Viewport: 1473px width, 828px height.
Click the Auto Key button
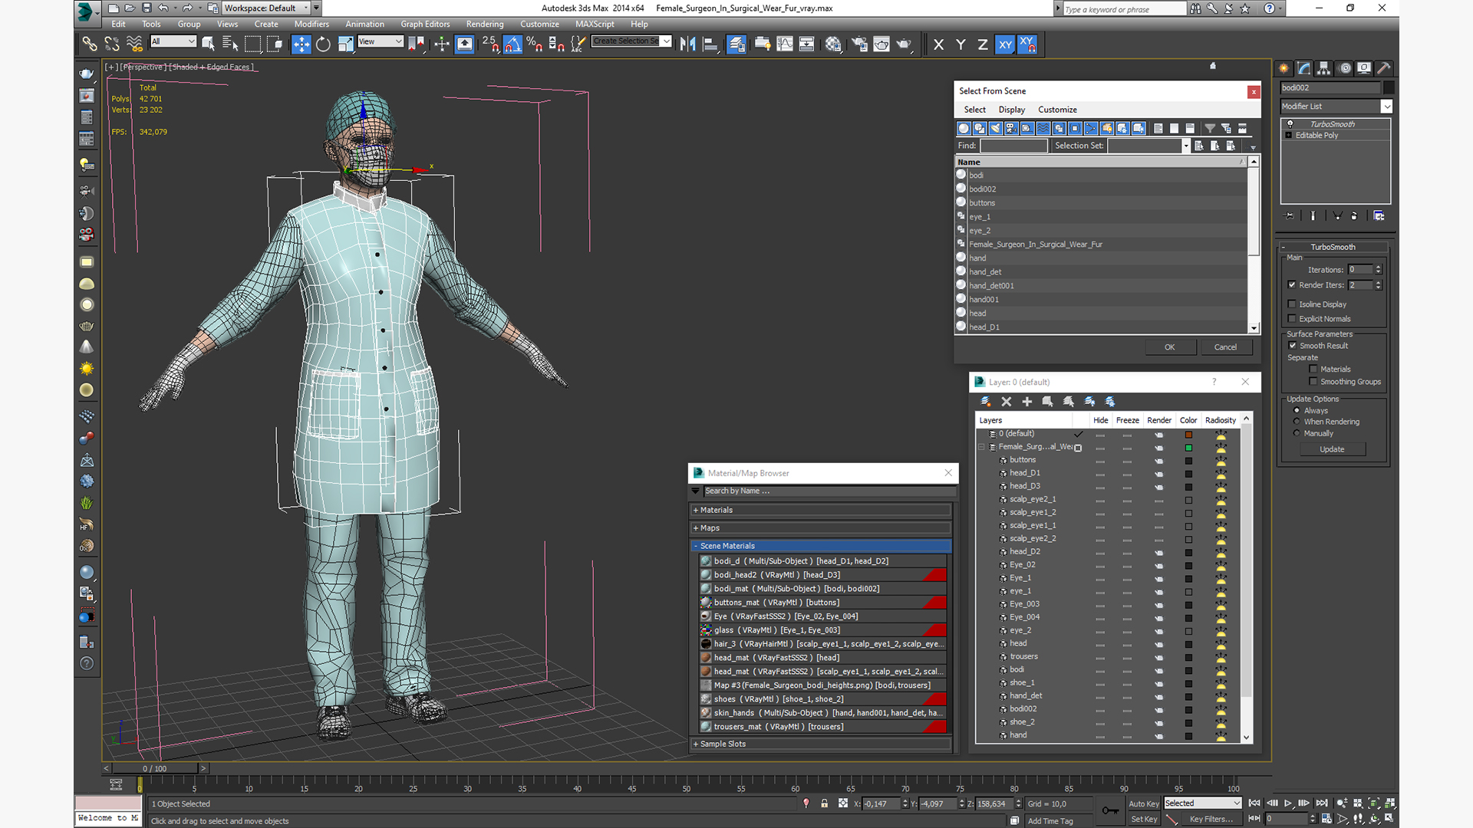coord(1143,803)
